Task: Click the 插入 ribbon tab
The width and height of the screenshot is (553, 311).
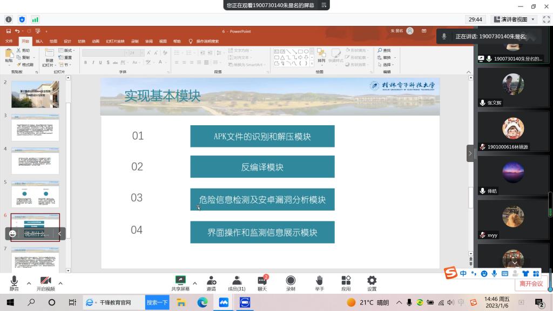Action: pos(39,41)
